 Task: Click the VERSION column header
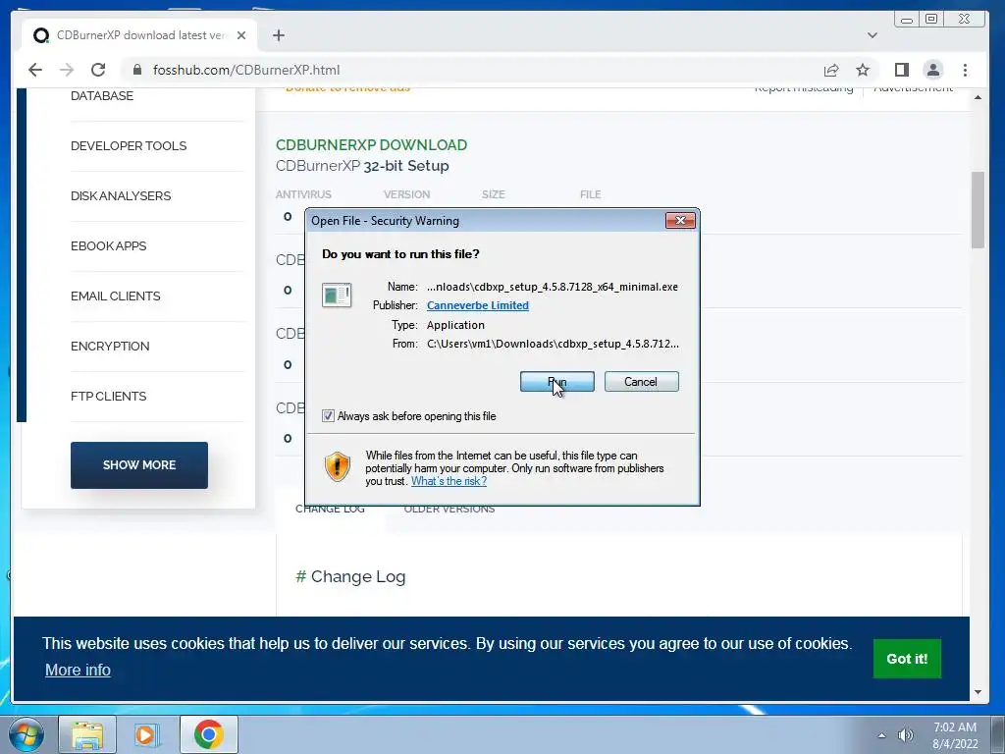(x=406, y=194)
